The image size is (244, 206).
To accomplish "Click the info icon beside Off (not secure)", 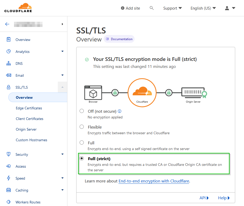I will coord(120,111).
